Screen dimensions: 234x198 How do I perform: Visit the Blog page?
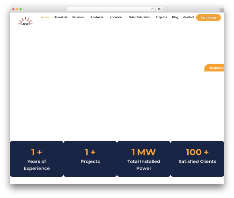175,17
